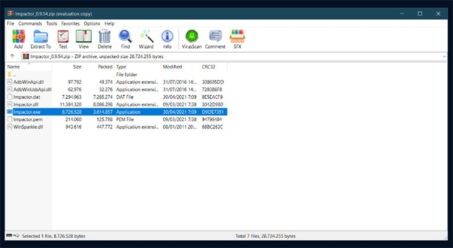Image resolution: width=453 pixels, height=248 pixels.
Task: Click CRC32 value D9DE7351
Action: [x=213, y=112]
